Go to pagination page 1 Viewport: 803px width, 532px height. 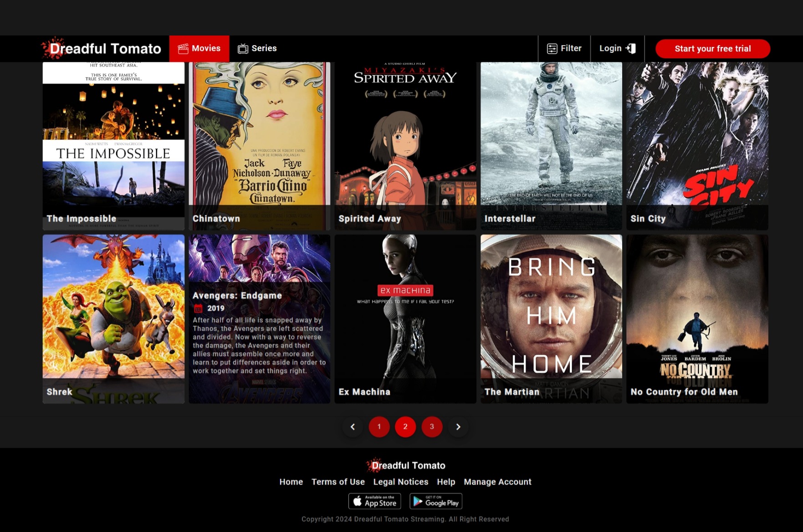379,427
